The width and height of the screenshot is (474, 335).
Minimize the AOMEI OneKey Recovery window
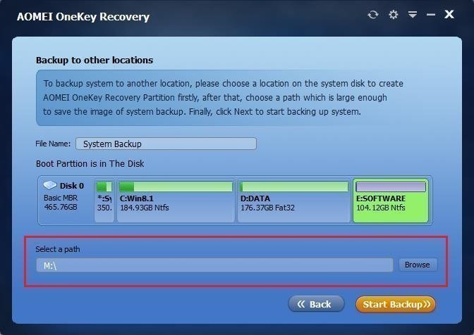point(431,14)
